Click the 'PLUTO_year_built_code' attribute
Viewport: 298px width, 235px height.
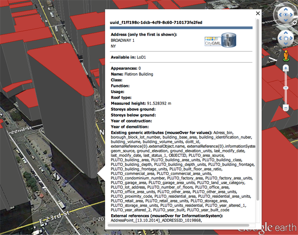[x=208, y=210]
